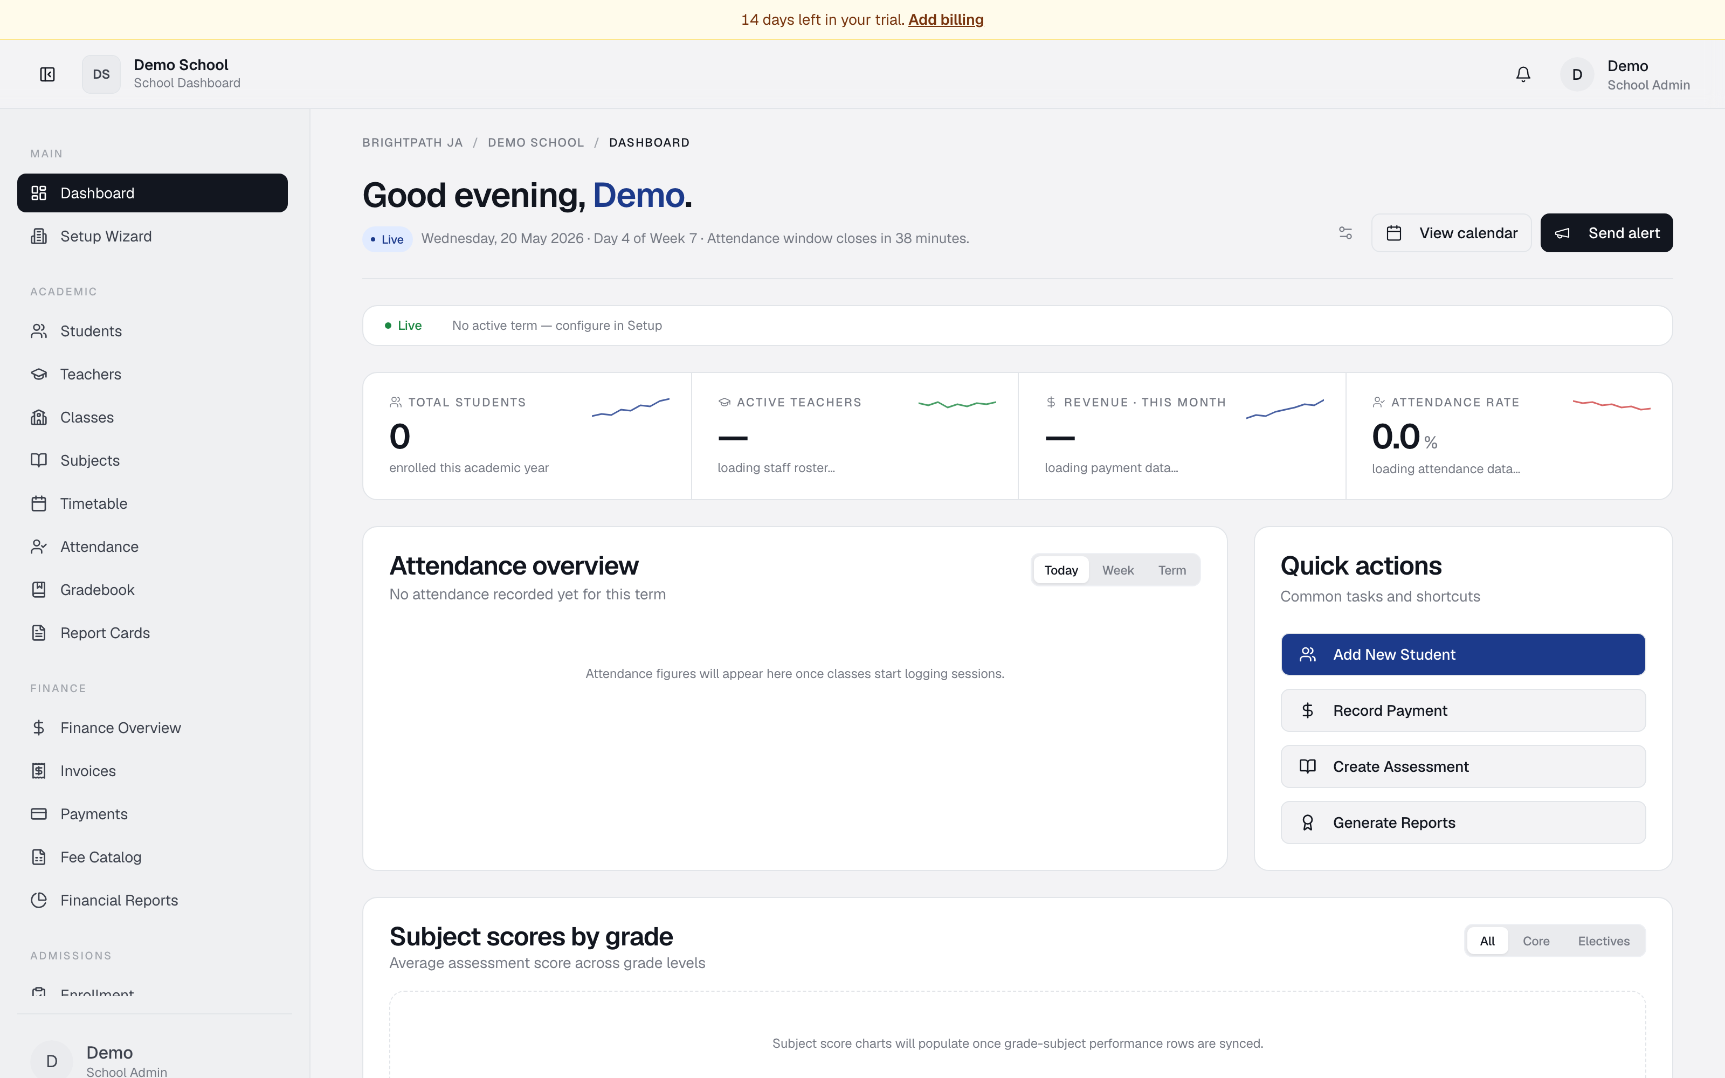Click Generate Reports quick action
The width and height of the screenshot is (1725, 1078).
coord(1462,823)
